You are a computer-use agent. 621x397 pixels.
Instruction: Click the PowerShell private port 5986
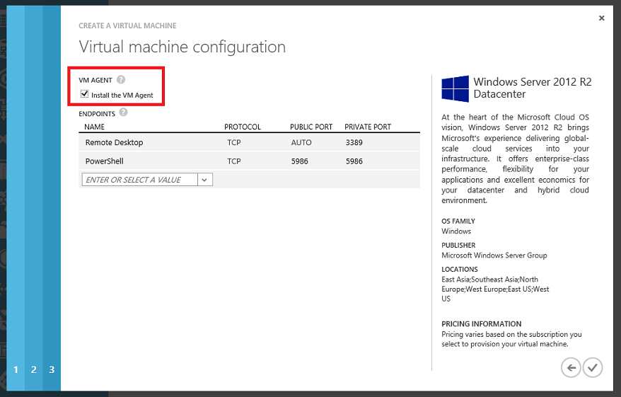click(354, 161)
